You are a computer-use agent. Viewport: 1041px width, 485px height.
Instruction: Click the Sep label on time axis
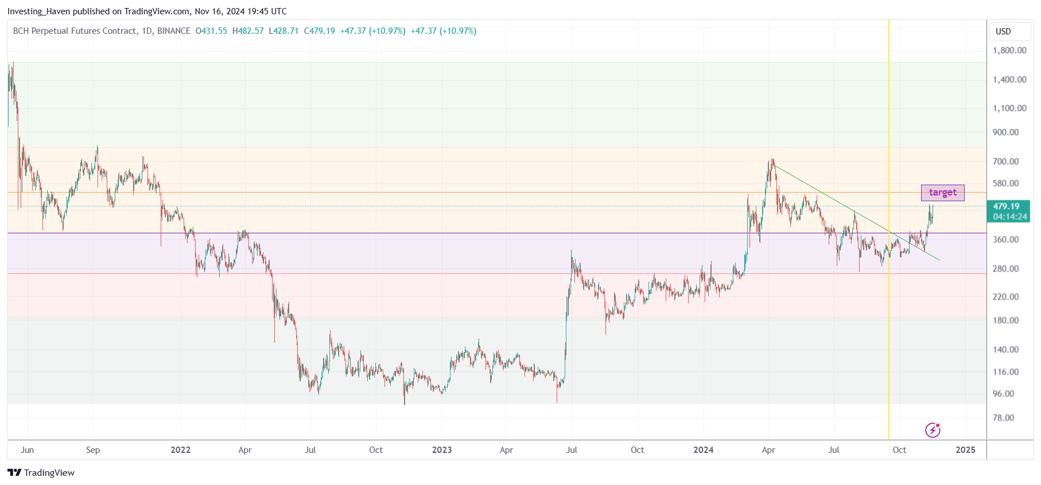tap(93, 450)
